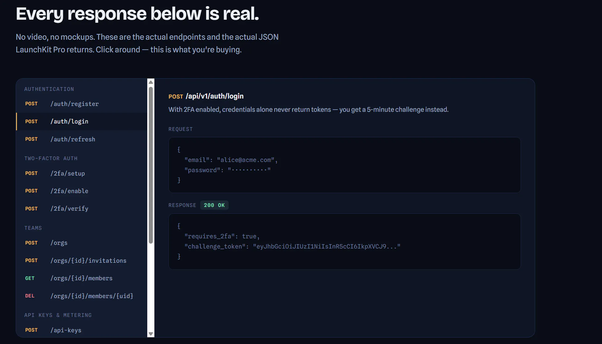Screen dimensions: 602x344
Task: Click the TWO-FACTOR AUTH section heading
Action: click(51, 158)
